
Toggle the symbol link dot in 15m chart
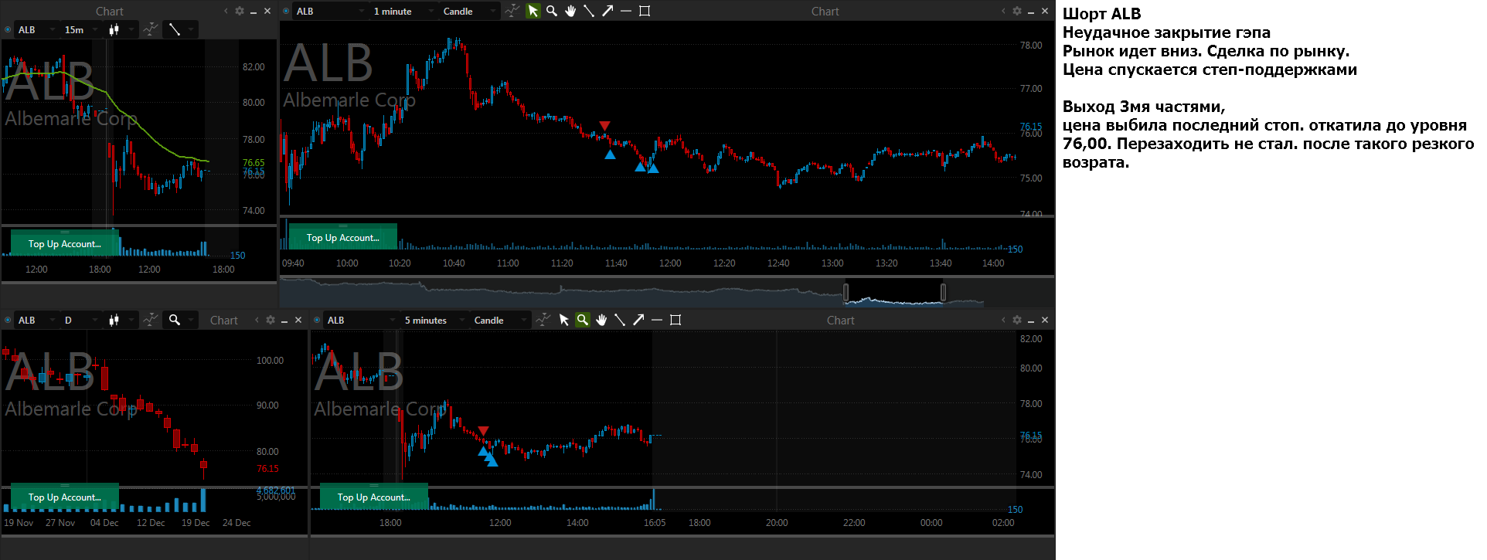(x=8, y=29)
